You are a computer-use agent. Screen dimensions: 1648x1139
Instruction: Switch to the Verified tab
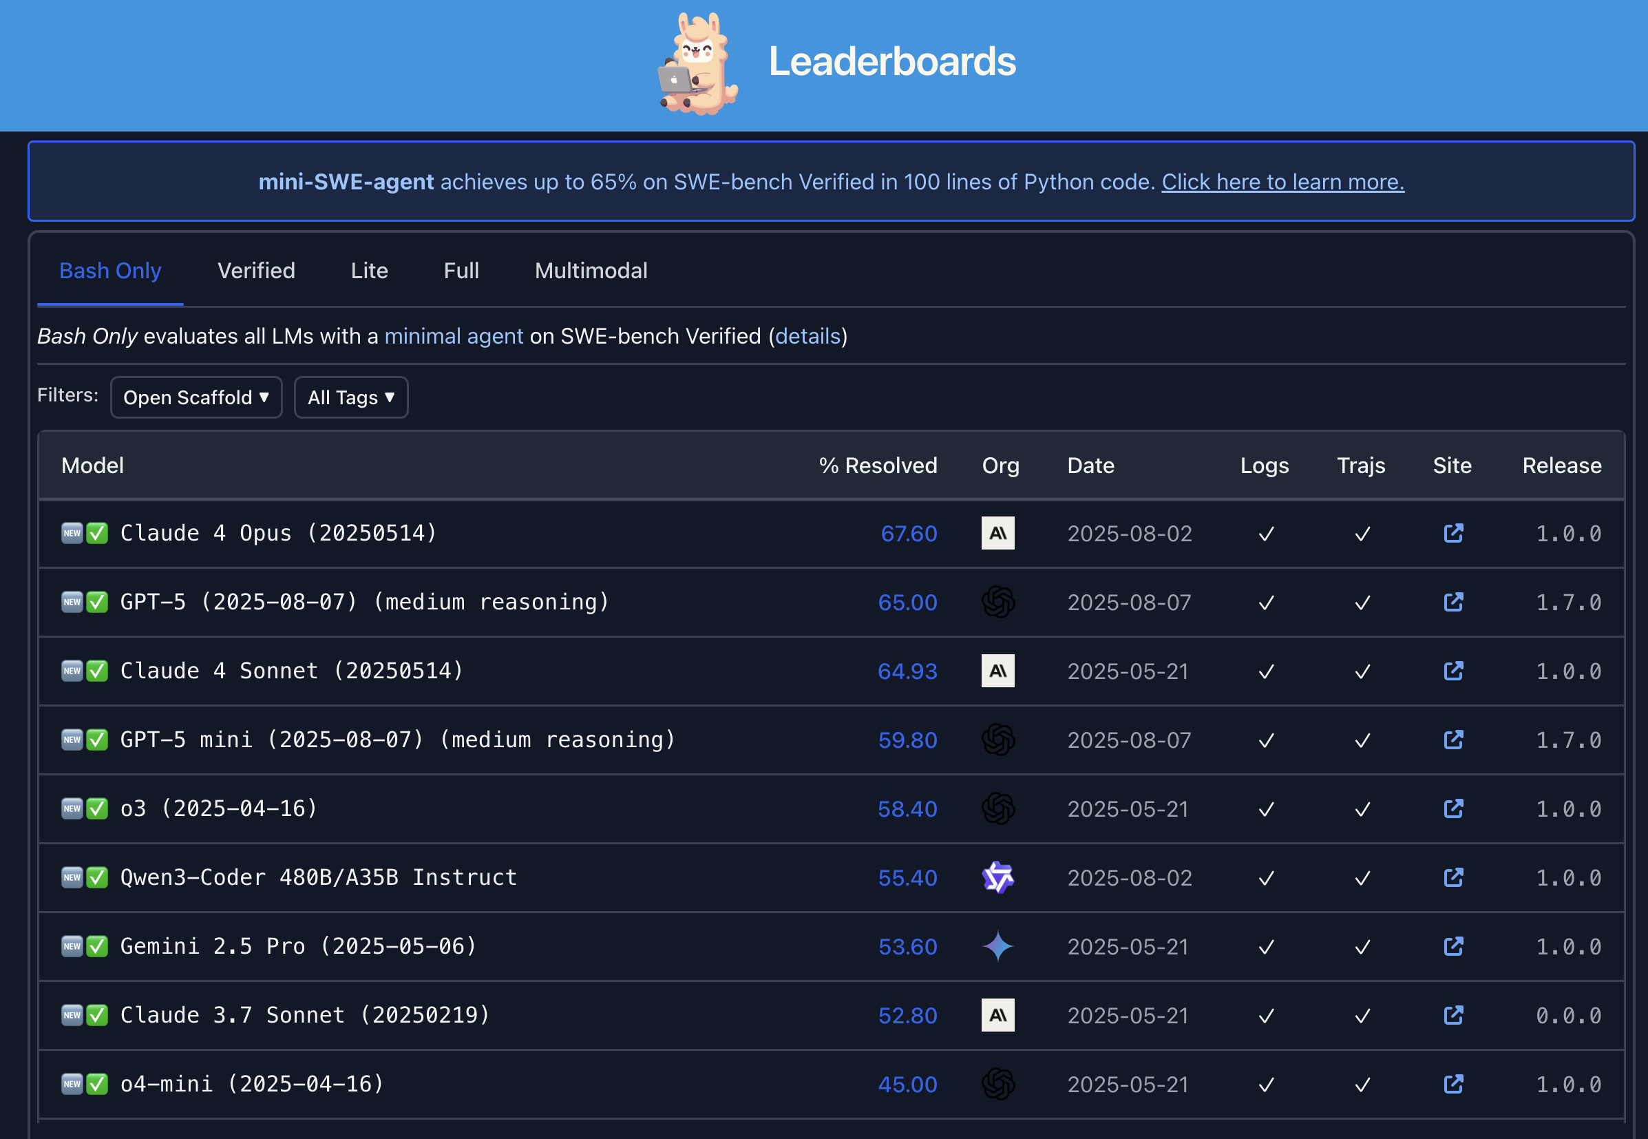256,271
